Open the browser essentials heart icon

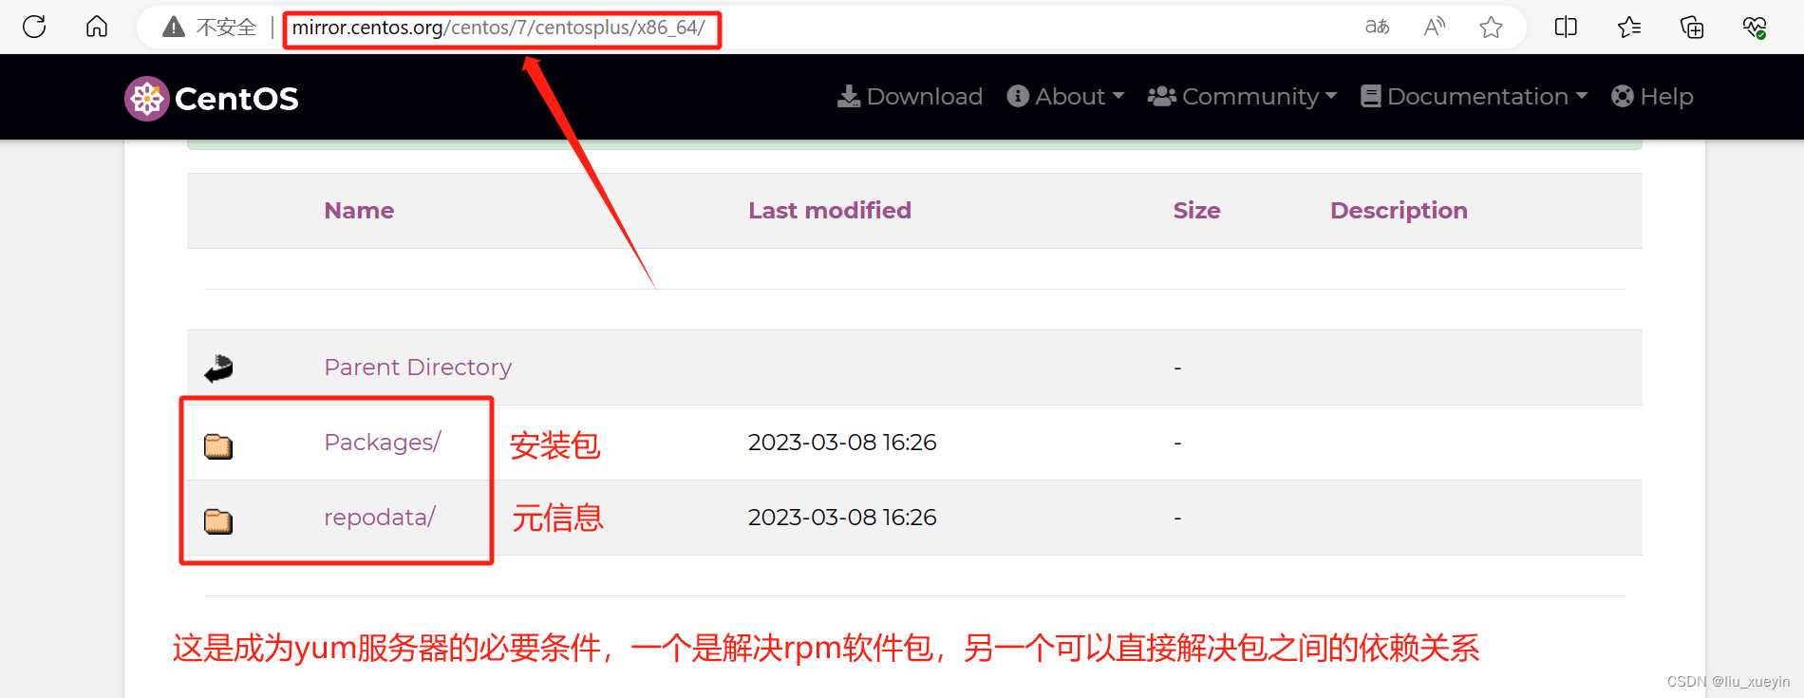click(x=1755, y=27)
